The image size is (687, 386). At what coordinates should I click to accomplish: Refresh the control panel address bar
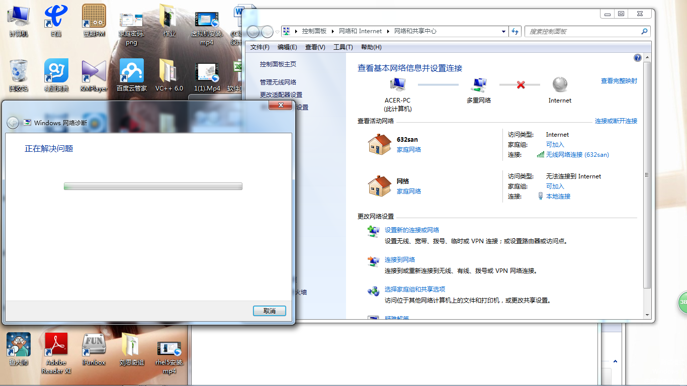point(515,31)
